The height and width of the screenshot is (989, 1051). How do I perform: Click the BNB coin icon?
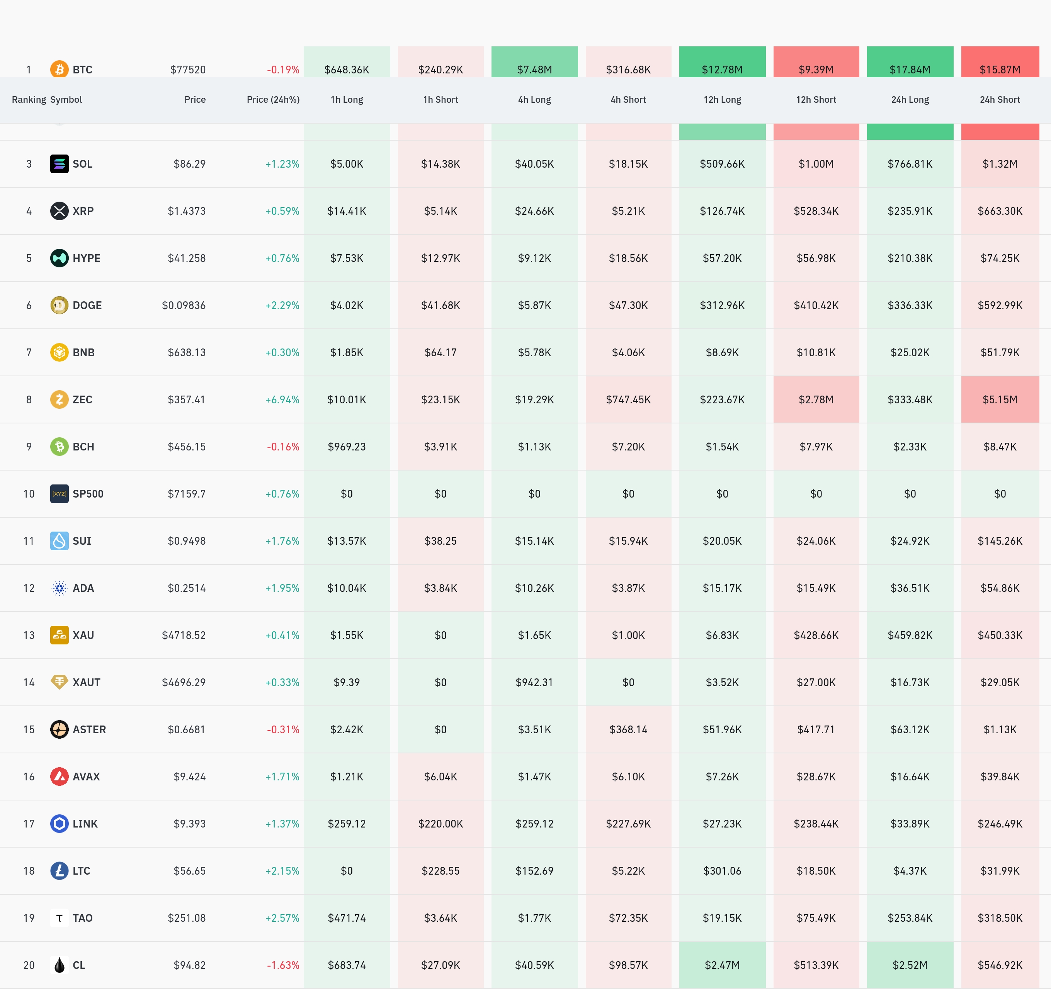point(59,352)
